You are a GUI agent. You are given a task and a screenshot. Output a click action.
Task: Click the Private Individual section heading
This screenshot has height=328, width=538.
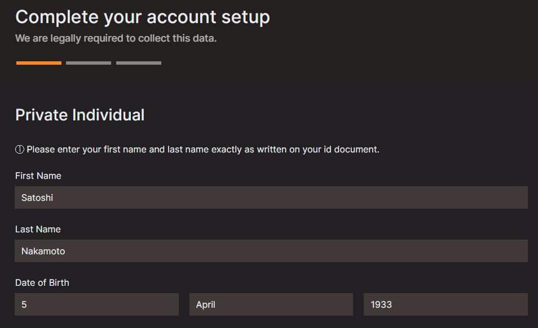(80, 115)
